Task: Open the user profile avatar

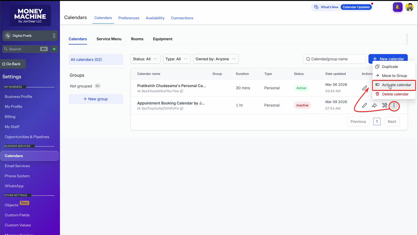Action: 409,7
